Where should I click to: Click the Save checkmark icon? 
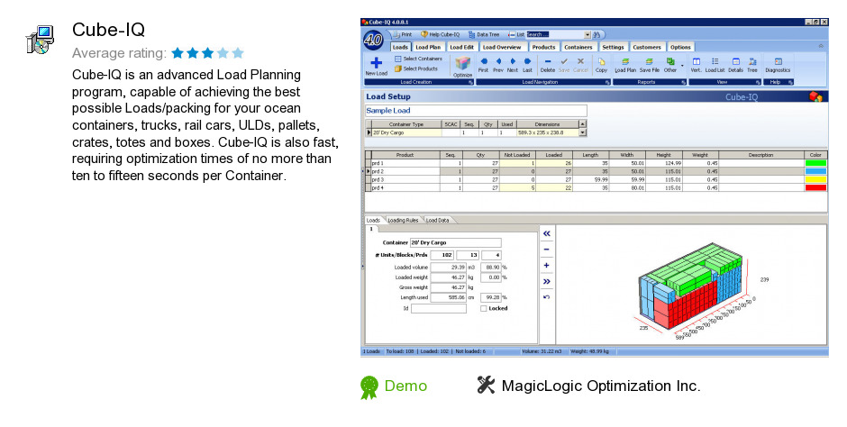564,61
